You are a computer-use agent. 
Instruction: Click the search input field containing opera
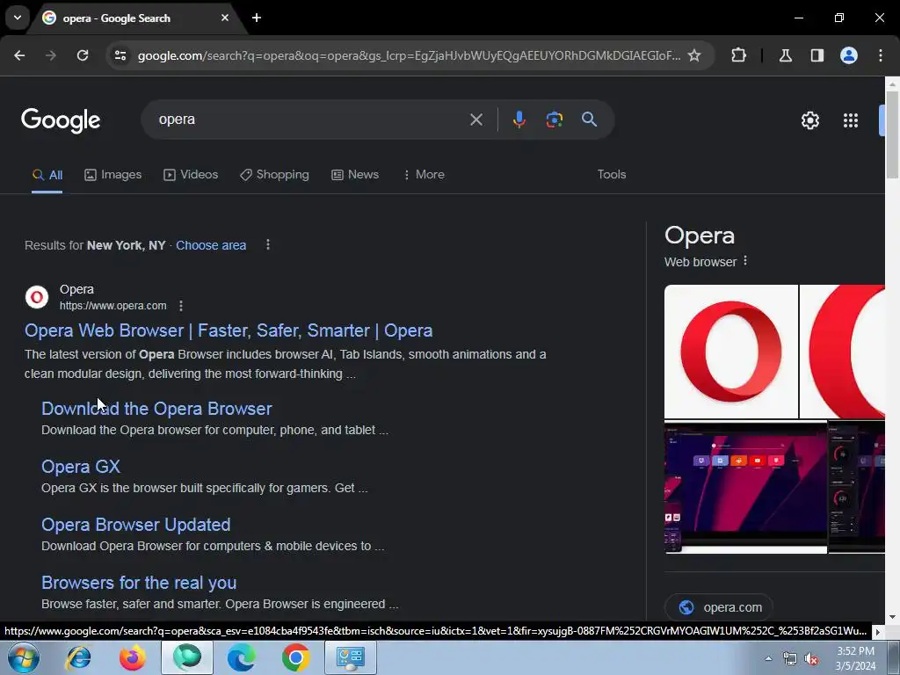click(310, 120)
